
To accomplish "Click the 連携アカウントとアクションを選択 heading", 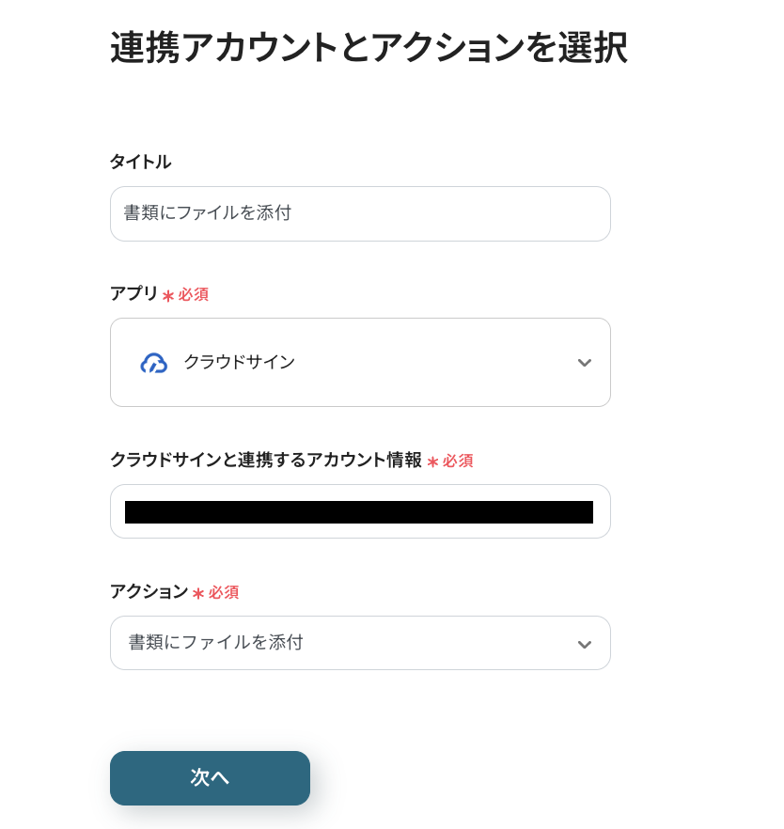I will coord(368,48).
